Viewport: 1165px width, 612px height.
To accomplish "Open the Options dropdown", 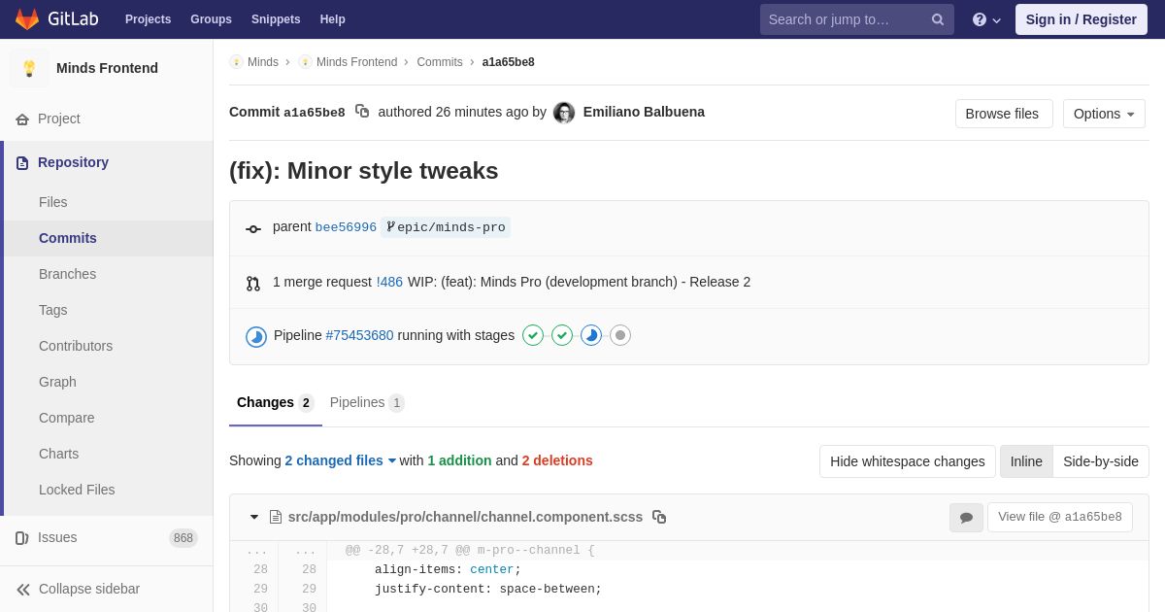I will tap(1104, 114).
